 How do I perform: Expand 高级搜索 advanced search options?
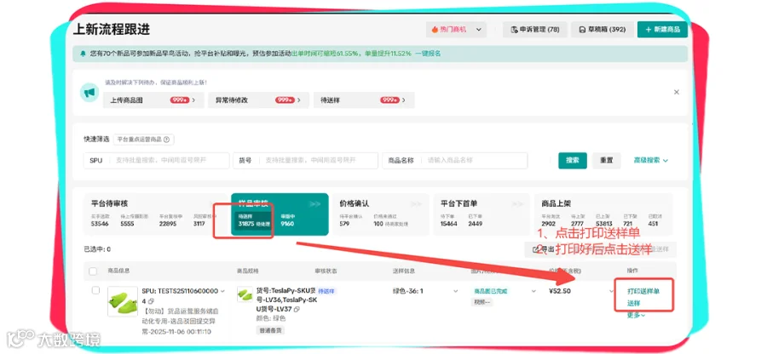click(650, 160)
